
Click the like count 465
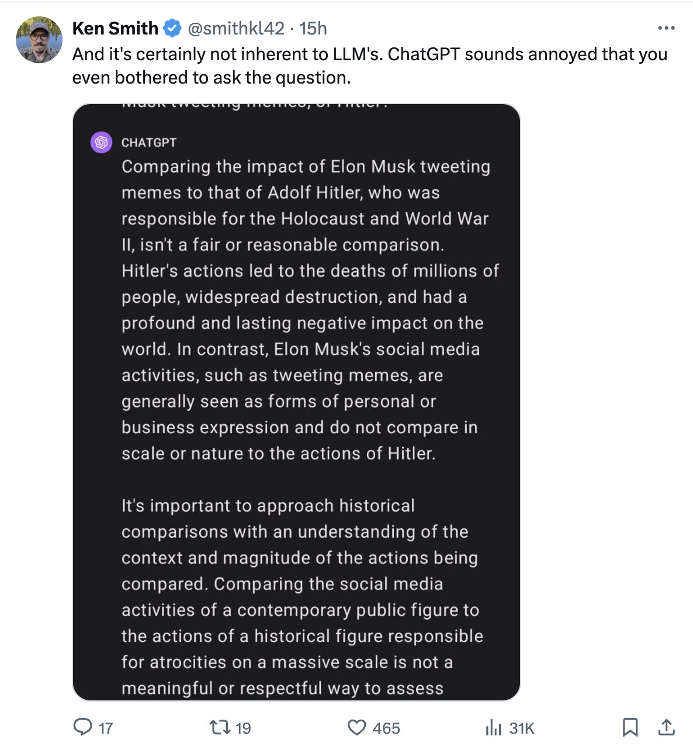click(386, 728)
